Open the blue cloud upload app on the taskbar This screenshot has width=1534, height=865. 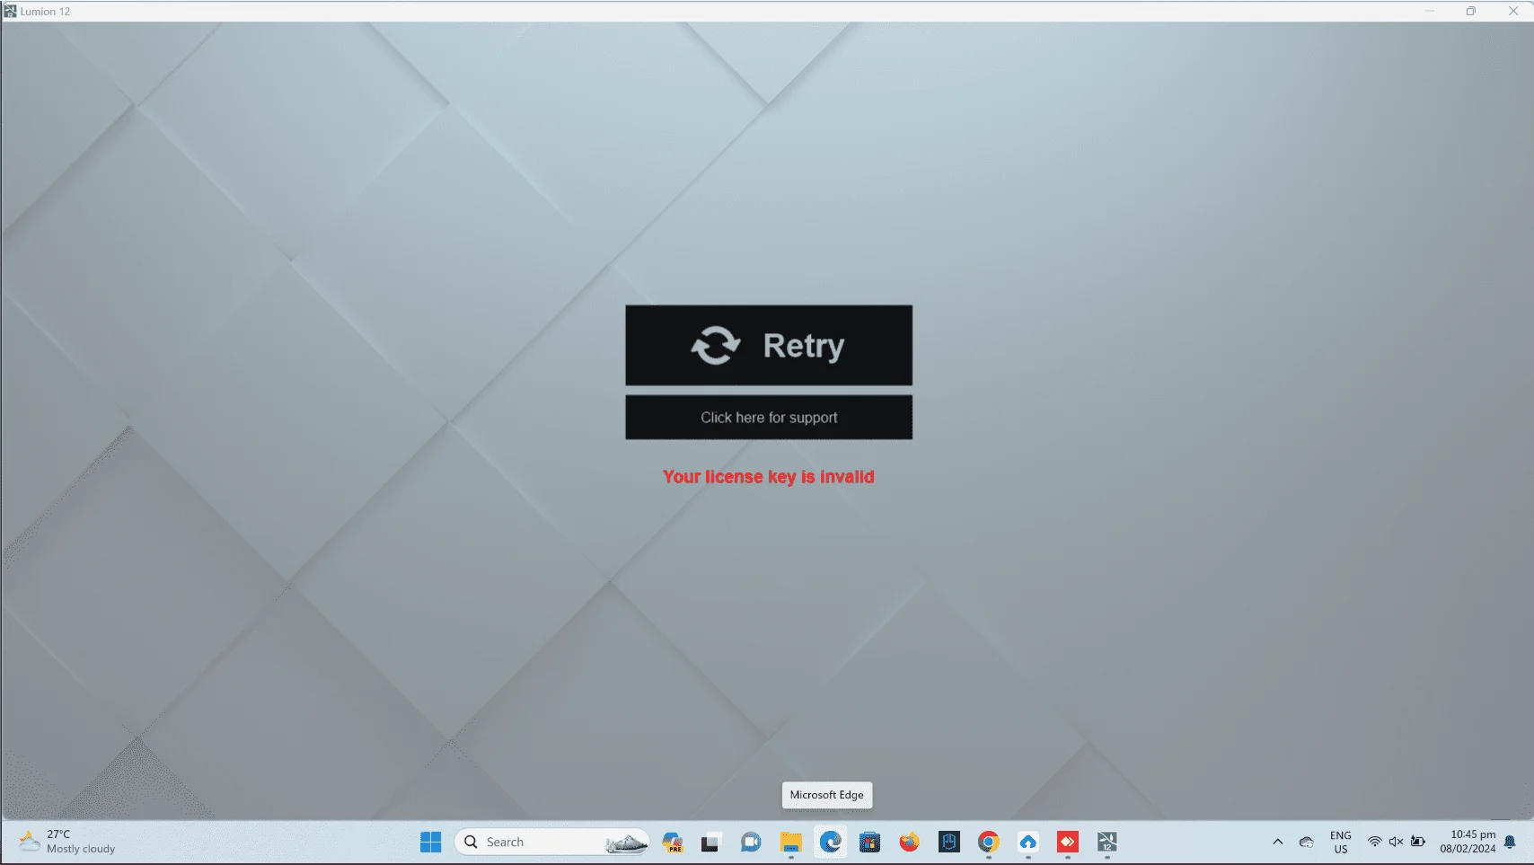tap(1028, 842)
